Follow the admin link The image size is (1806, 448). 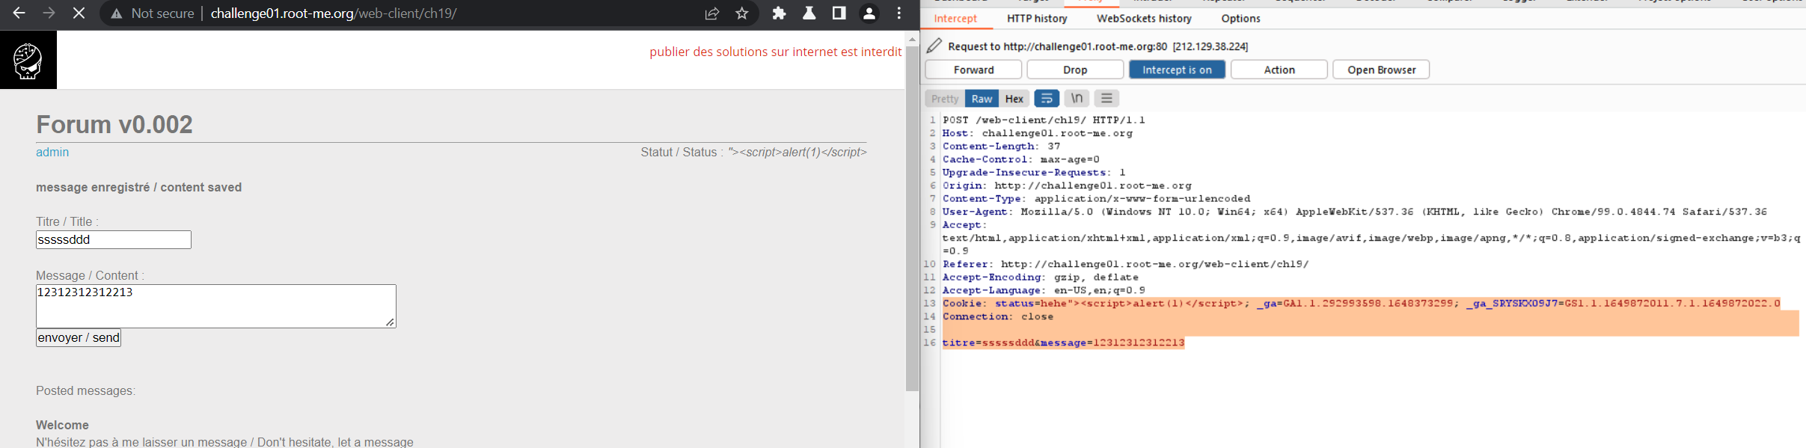tap(52, 152)
